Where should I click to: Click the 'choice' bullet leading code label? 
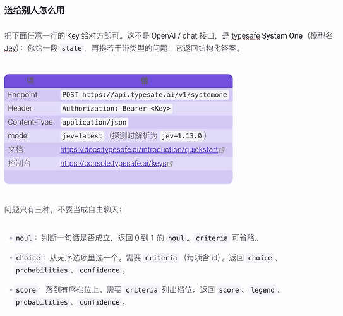28,258
